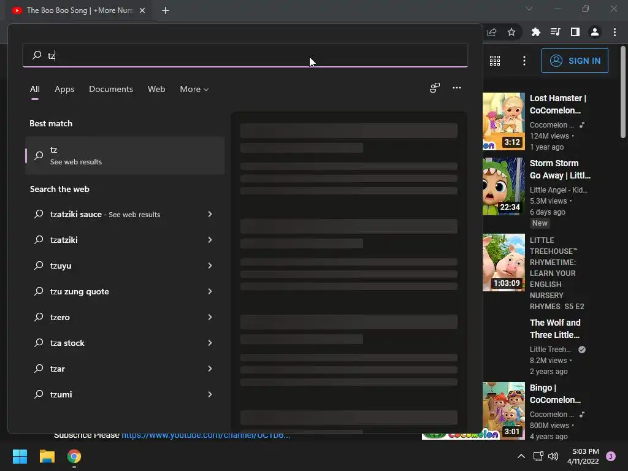Show hidden system tray icons

click(x=521, y=456)
